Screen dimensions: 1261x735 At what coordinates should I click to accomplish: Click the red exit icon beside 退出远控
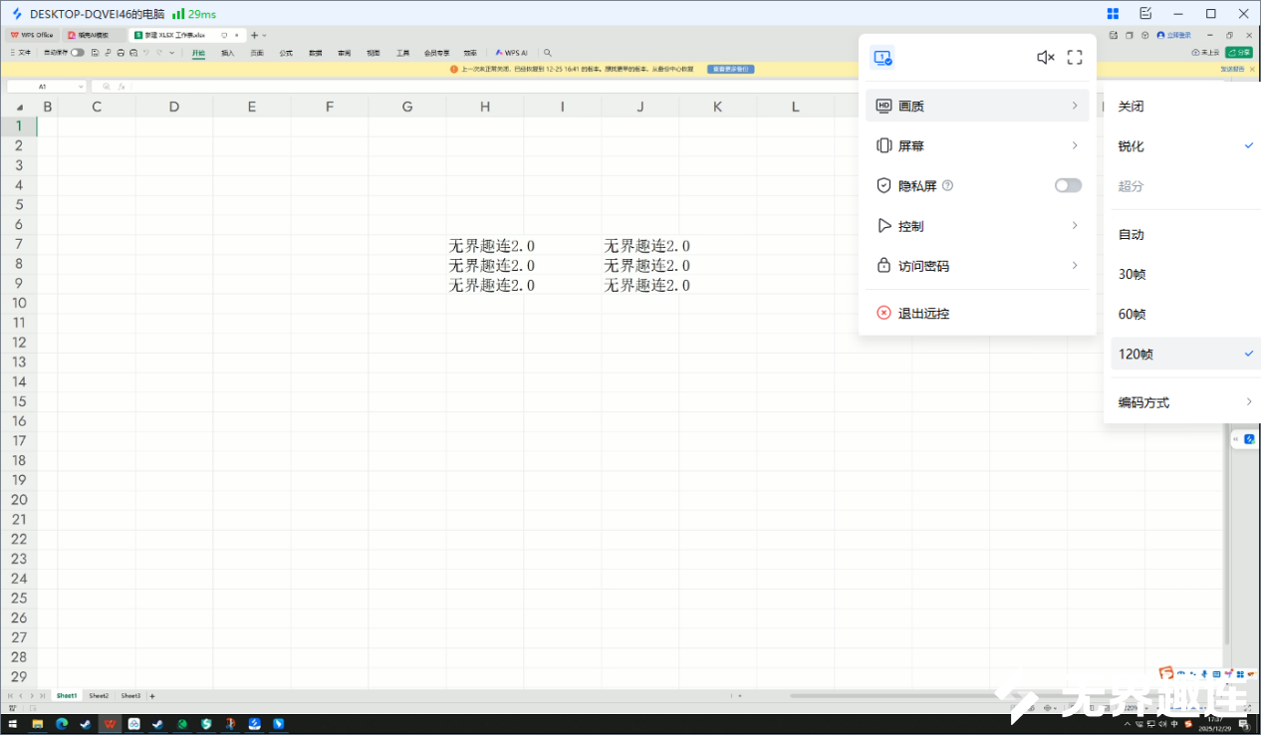883,313
